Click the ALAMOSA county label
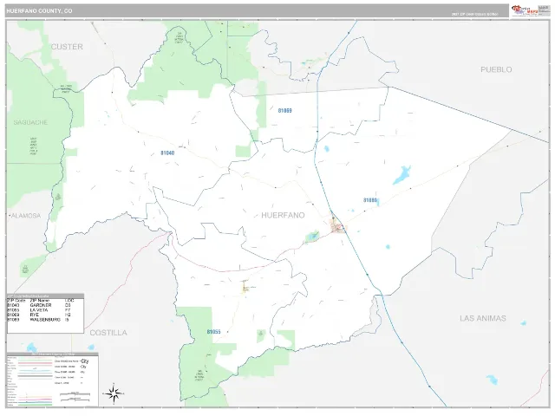Image resolution: width=555 pixels, height=416 pixels. pos(26,216)
